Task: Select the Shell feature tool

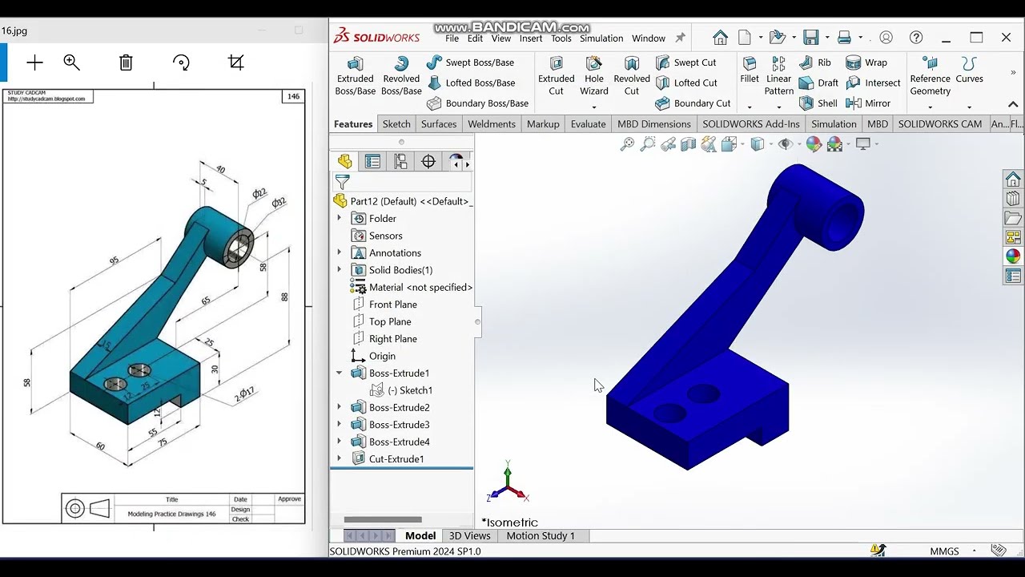Action: pyautogui.click(x=818, y=103)
